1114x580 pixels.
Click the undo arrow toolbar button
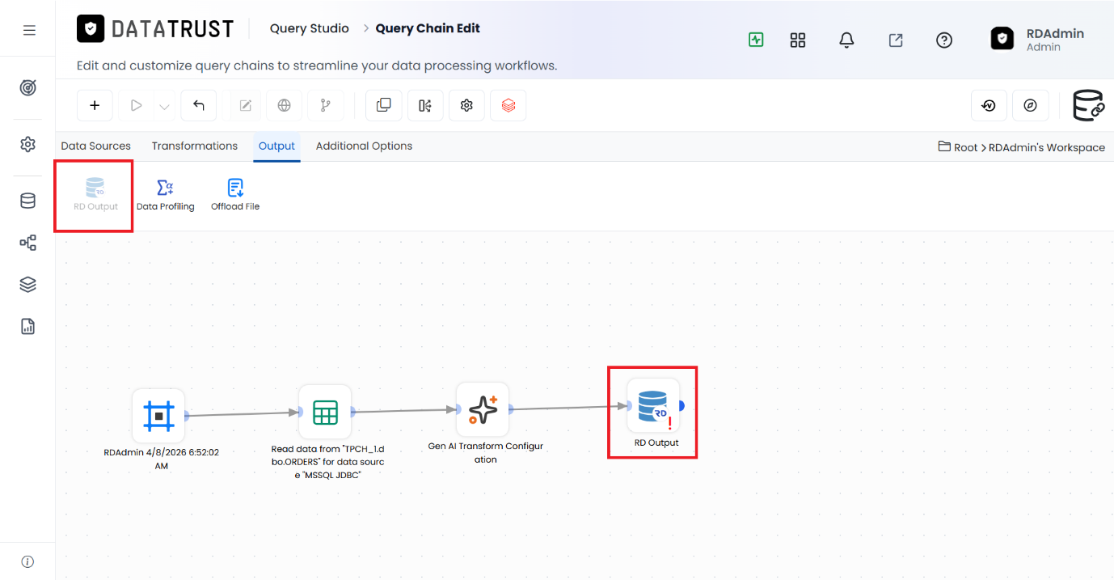[x=199, y=105]
